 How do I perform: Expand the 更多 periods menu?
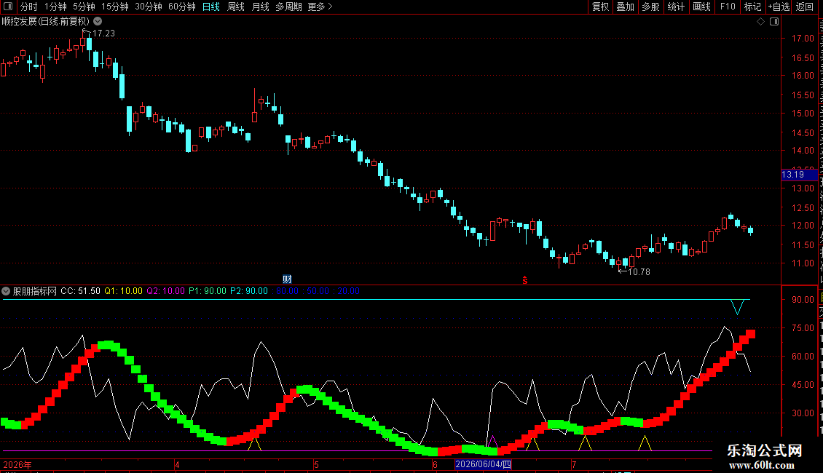(x=320, y=7)
